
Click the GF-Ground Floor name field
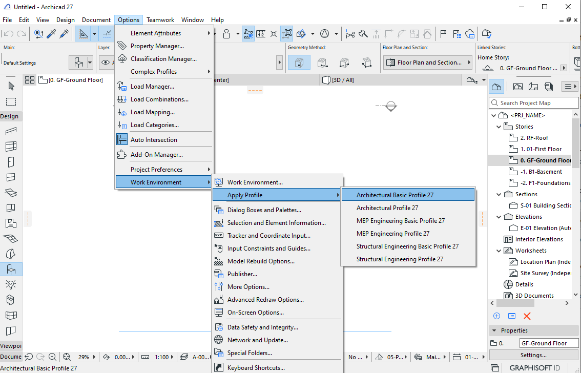point(549,343)
